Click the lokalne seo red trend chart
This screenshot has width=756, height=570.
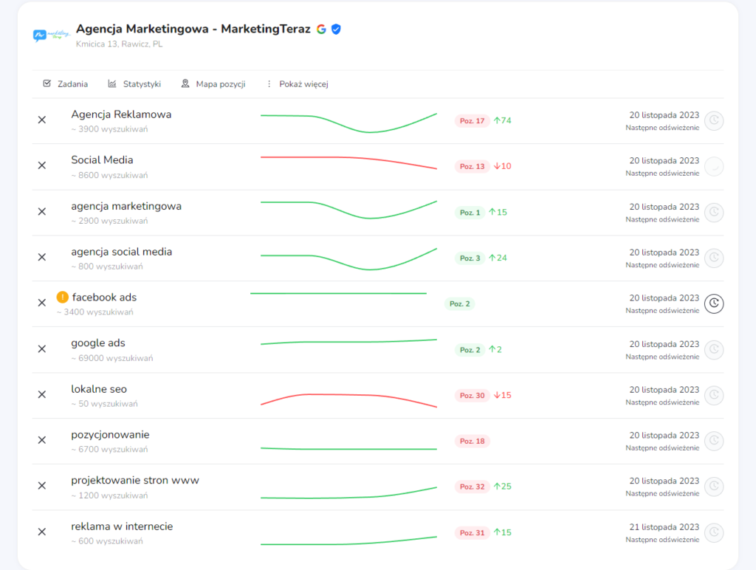point(348,399)
